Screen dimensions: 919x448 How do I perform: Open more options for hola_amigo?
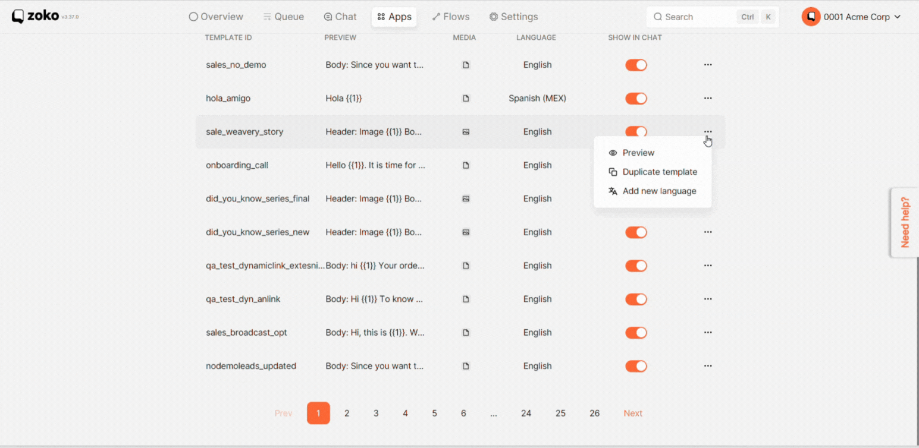[708, 98]
